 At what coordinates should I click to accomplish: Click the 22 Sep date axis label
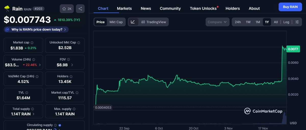124,128
